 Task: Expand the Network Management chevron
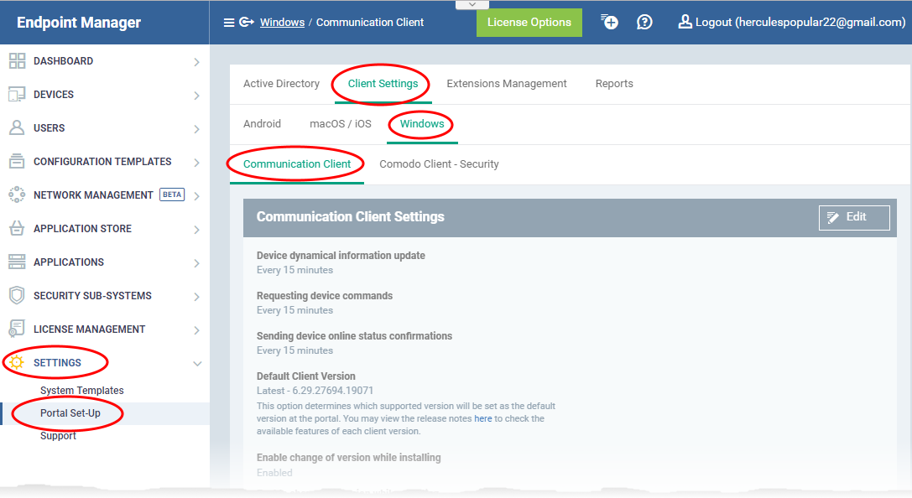196,196
